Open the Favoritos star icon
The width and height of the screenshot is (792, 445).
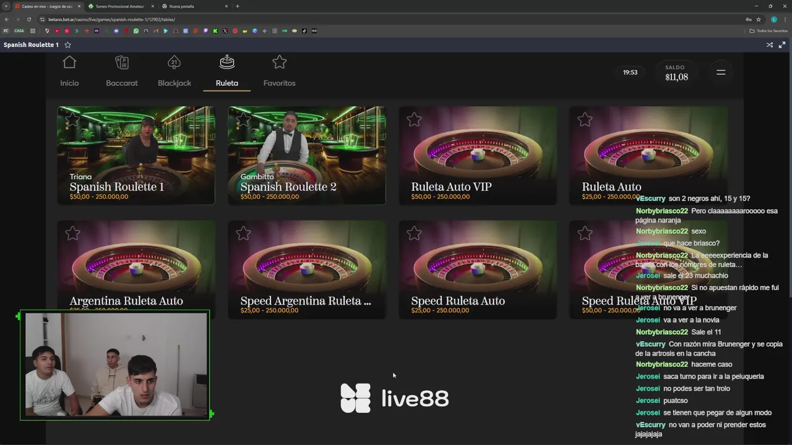pos(279,62)
